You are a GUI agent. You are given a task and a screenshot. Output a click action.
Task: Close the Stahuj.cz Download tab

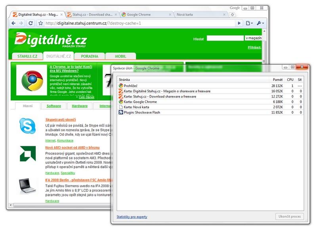[116, 15]
